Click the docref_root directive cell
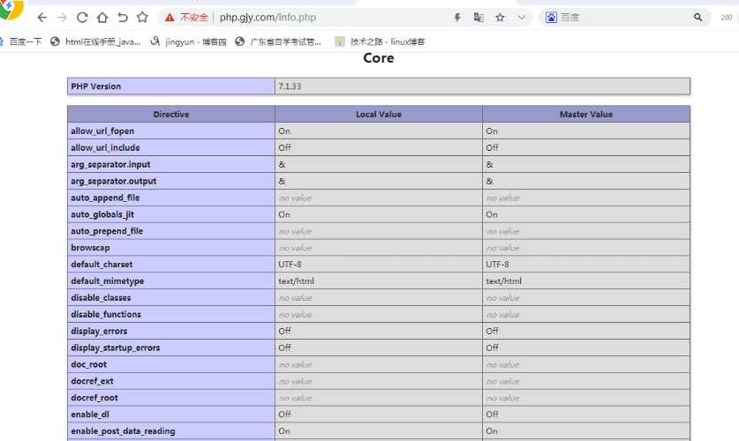 pos(171,398)
